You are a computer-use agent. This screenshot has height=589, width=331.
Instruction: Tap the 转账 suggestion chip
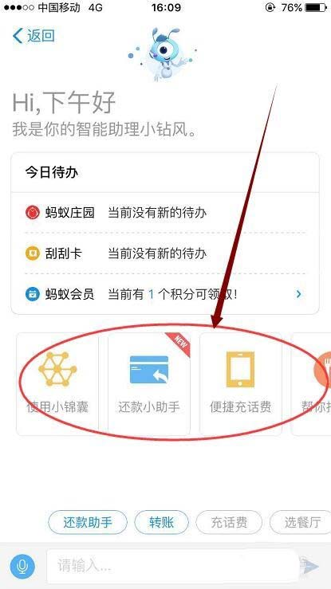162,523
